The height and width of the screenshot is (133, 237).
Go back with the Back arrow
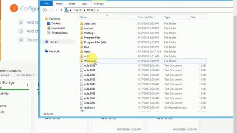click(44, 10)
